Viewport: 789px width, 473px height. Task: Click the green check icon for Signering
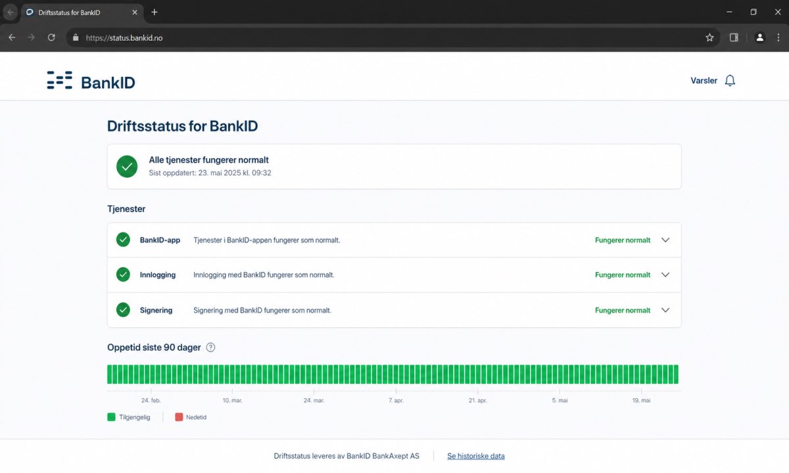(123, 310)
